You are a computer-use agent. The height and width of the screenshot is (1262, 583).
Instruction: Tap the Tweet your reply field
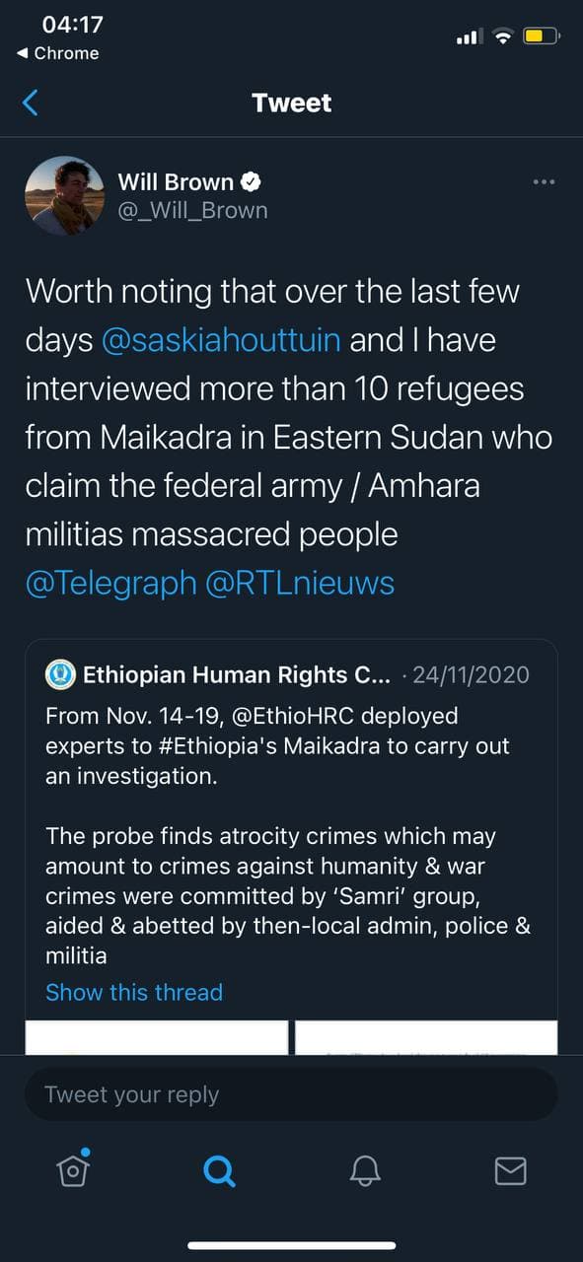[x=291, y=1094]
